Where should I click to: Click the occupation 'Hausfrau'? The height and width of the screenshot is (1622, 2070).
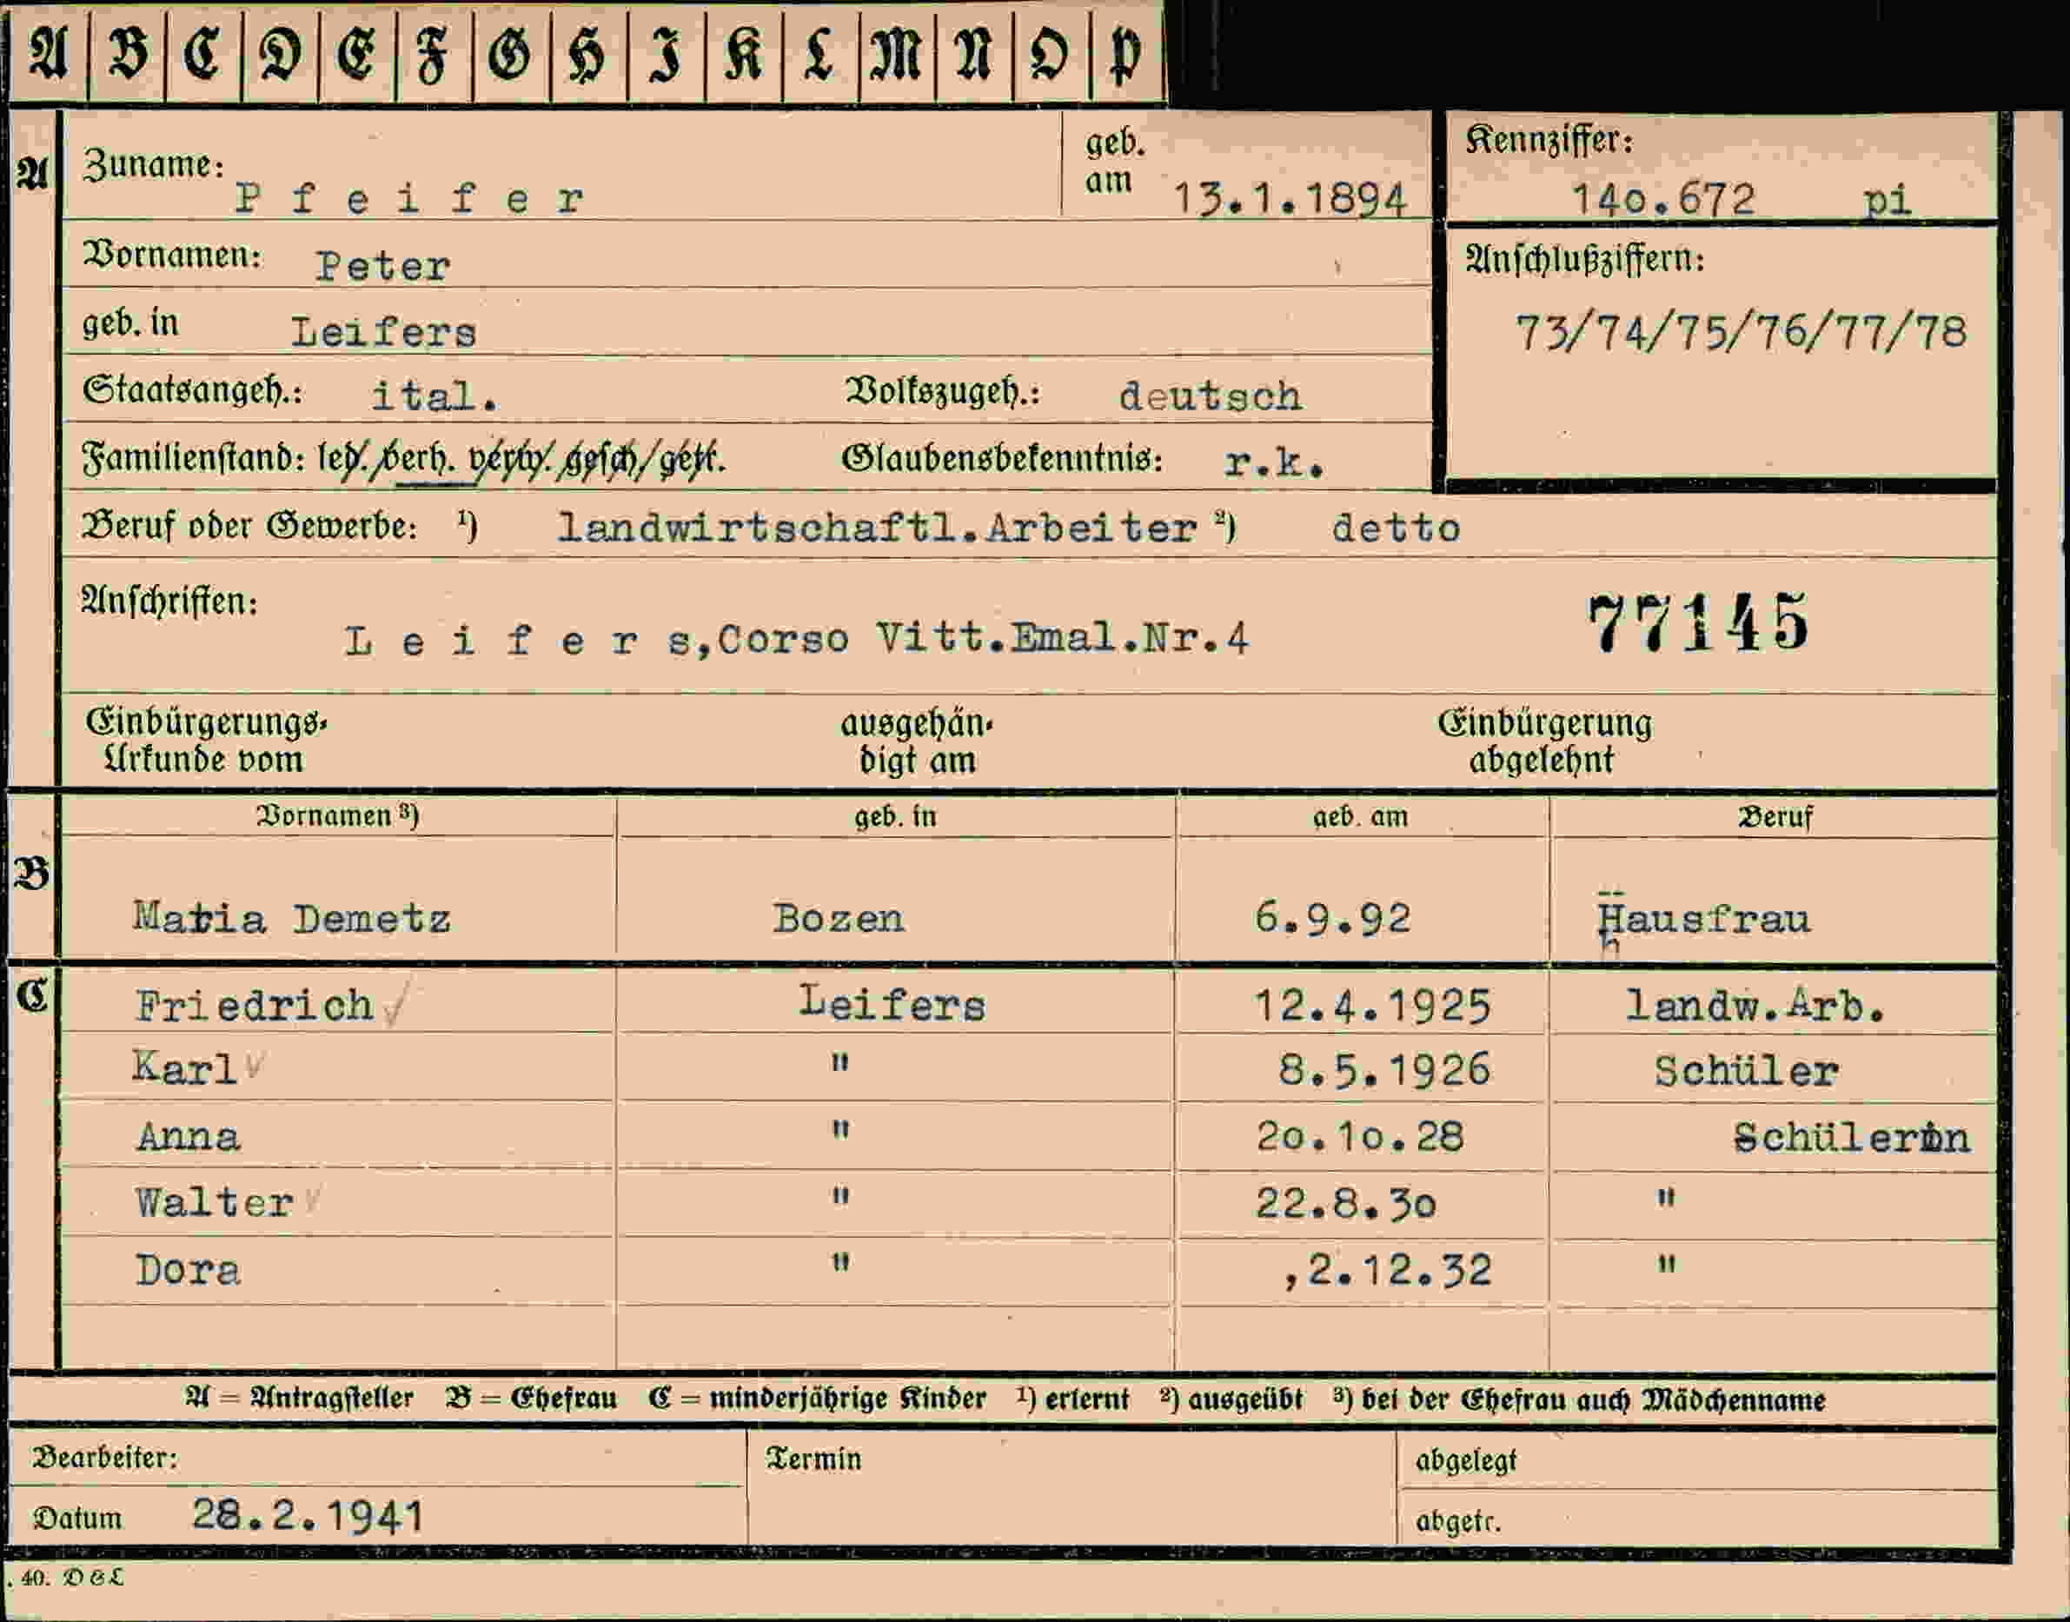click(x=1703, y=920)
